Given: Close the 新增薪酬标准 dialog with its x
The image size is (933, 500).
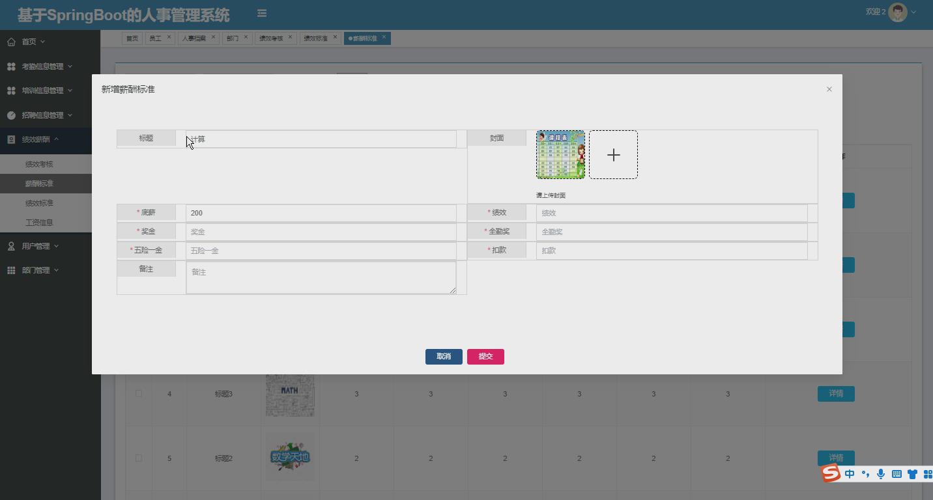Looking at the screenshot, I should click(x=829, y=89).
